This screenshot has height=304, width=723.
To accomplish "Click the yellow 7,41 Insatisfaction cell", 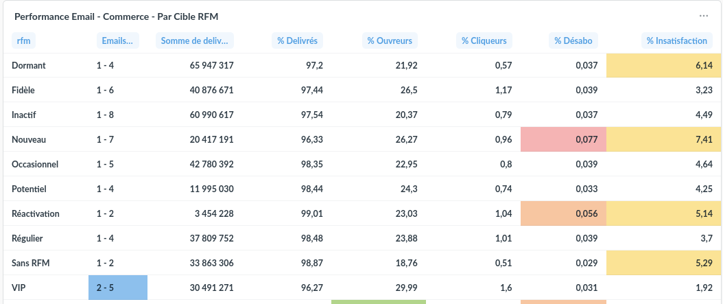I will [x=665, y=139].
